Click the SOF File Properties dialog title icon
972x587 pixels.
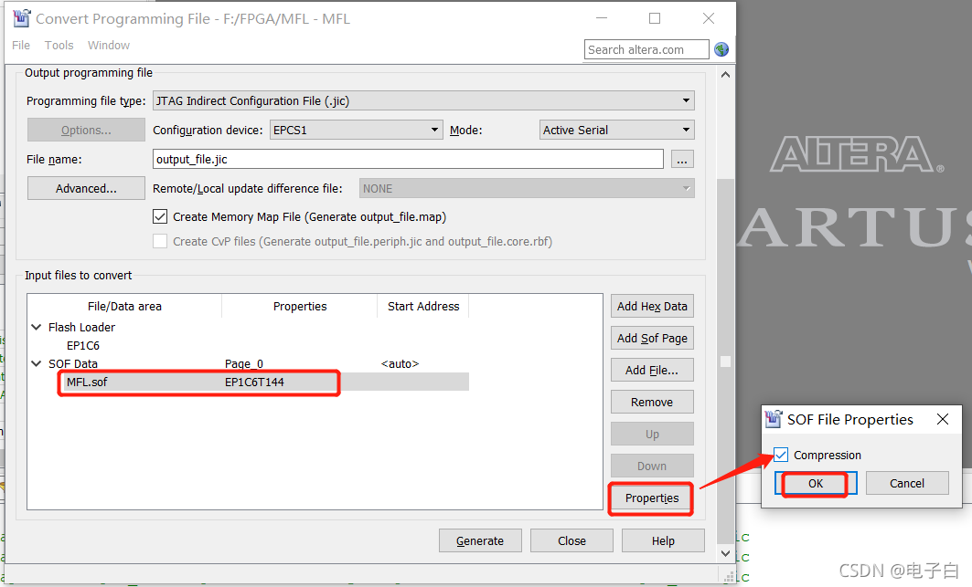[773, 419]
